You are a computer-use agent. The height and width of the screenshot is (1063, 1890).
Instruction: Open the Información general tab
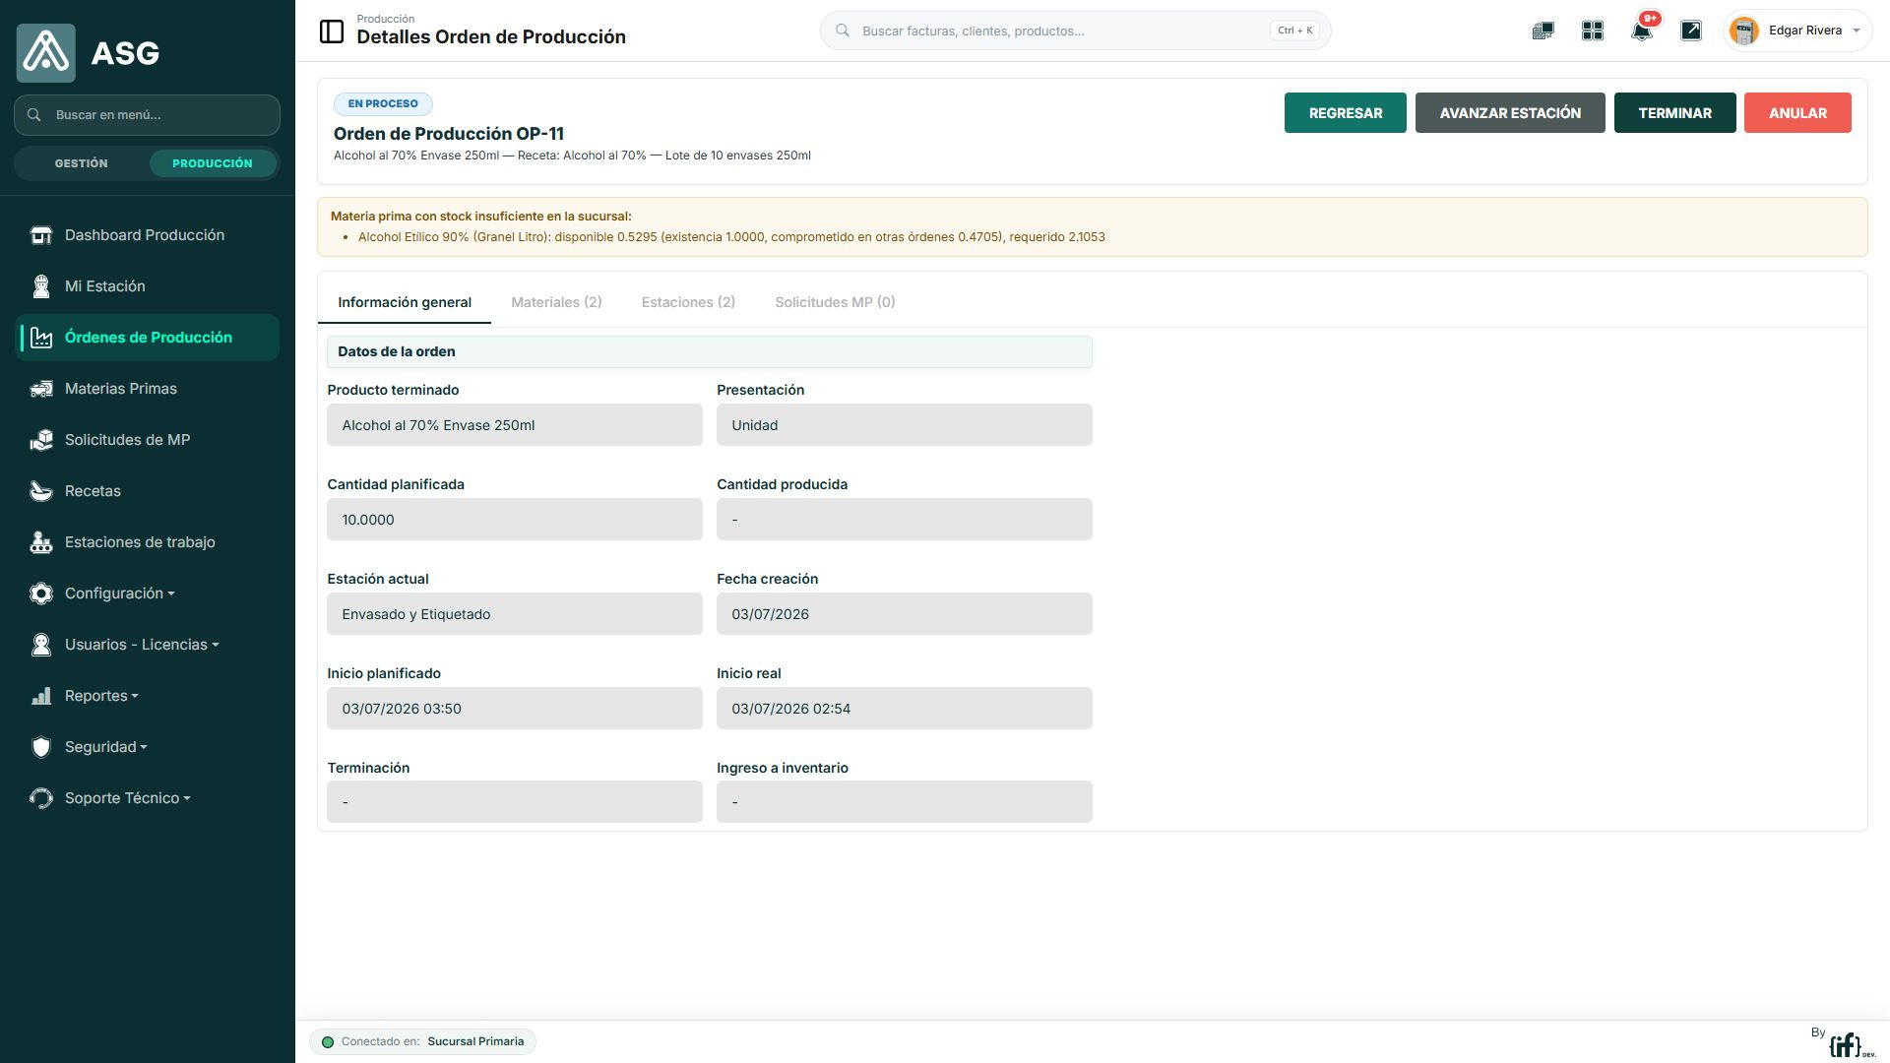coord(405,302)
